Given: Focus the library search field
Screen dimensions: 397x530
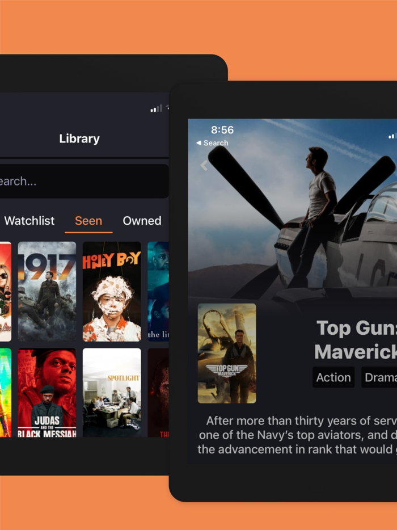Looking at the screenshot, I should coord(84,181).
